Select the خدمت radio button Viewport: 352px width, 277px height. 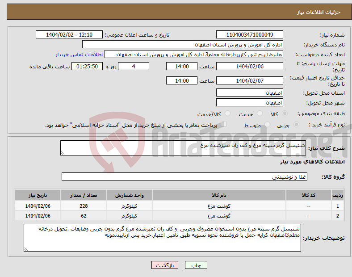coord(260,113)
